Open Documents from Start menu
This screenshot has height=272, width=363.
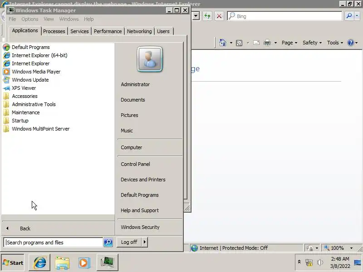coord(132,100)
